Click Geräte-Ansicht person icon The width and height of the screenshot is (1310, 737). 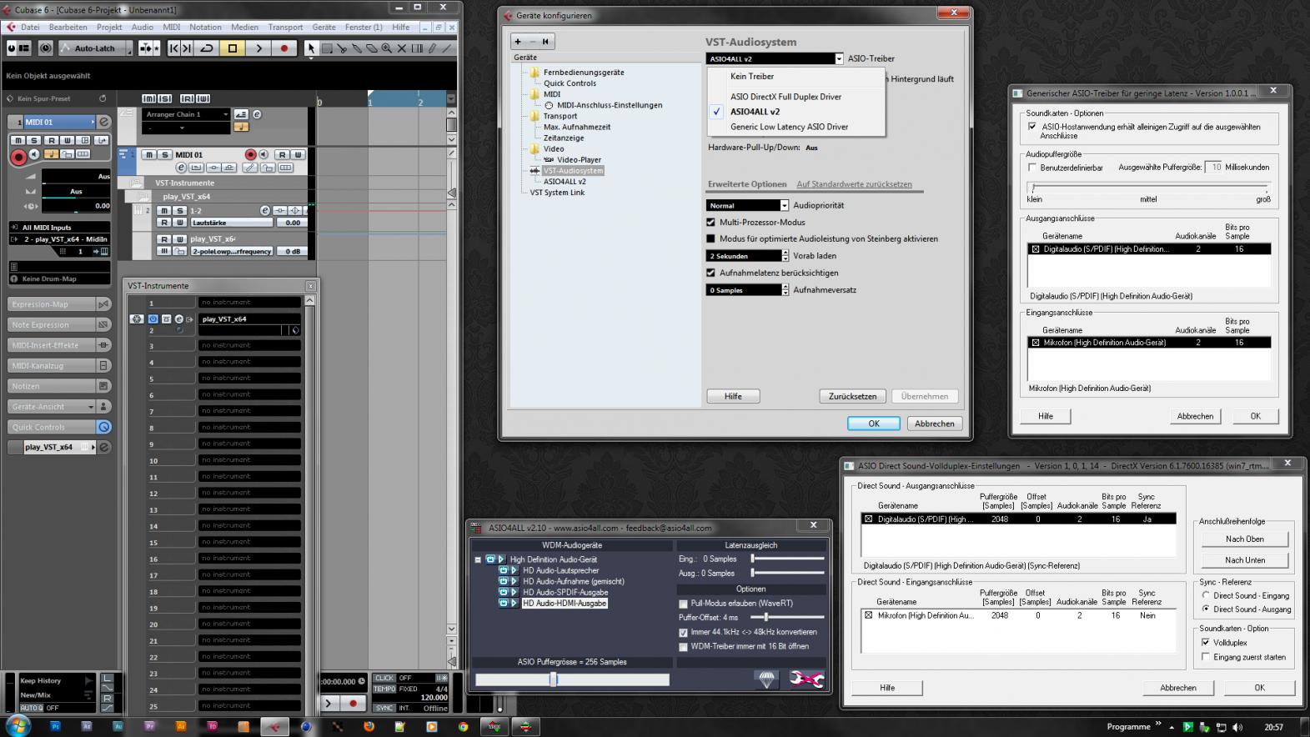[104, 406]
